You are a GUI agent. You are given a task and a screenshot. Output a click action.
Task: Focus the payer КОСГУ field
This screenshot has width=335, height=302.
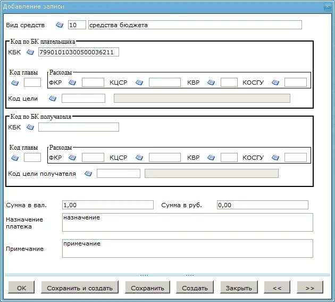296,82
